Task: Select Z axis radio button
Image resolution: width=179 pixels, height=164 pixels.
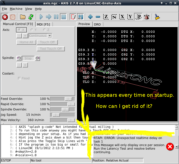Action: pos(46,30)
